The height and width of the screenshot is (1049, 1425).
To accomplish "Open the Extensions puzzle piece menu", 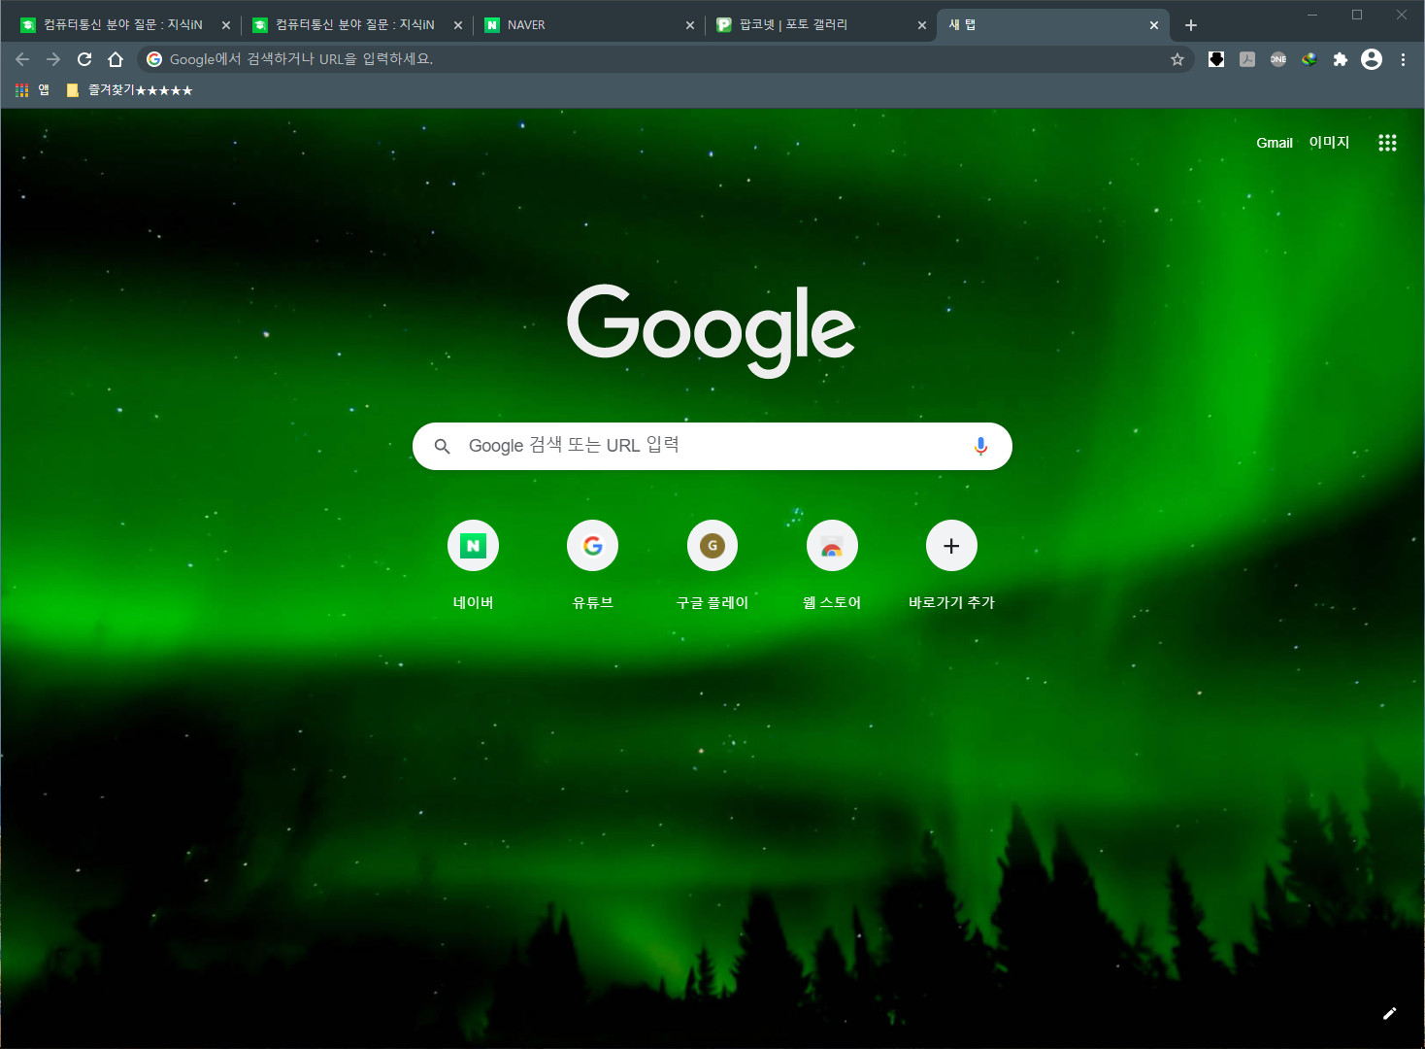I will coord(1341,59).
